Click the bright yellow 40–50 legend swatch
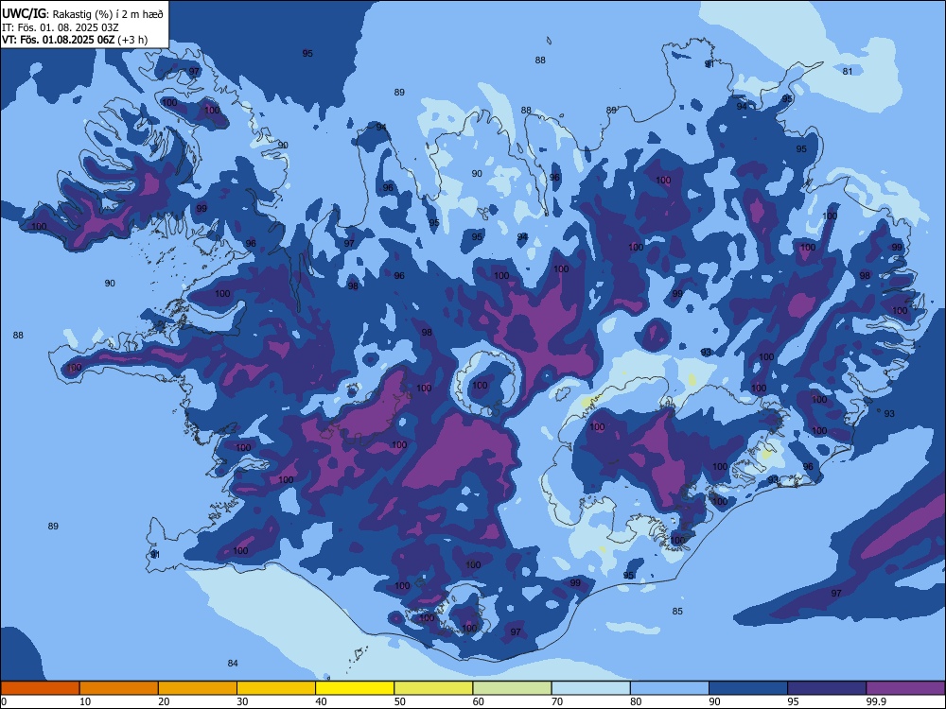Image resolution: width=946 pixels, height=709 pixels. coord(355,688)
